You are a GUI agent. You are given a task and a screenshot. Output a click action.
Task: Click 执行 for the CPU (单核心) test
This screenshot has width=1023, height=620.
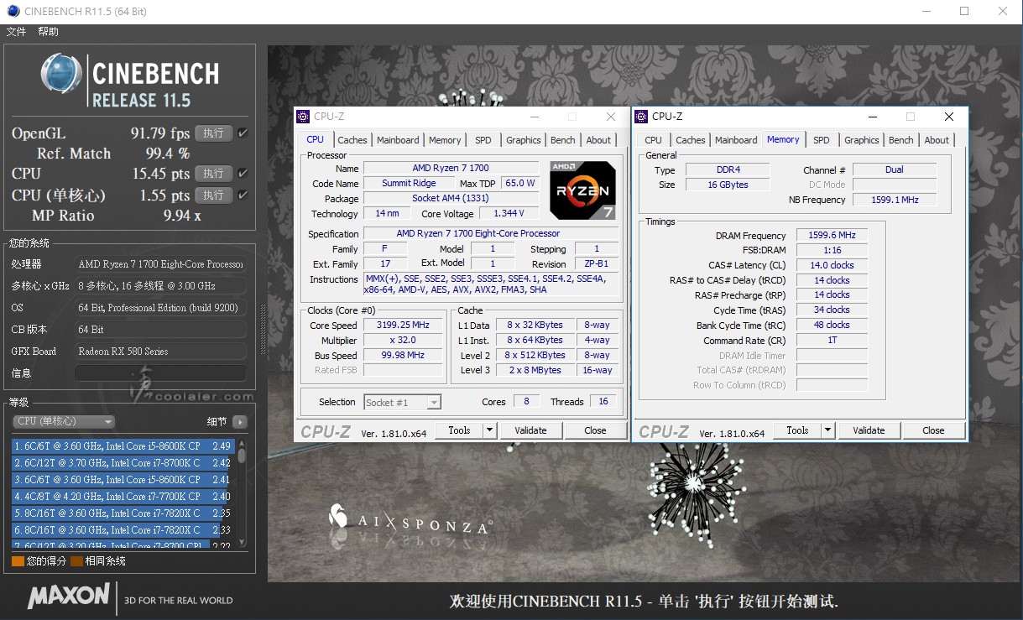214,195
